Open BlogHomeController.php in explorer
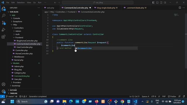This screenshot has height=105, width=187. pos(27,41)
